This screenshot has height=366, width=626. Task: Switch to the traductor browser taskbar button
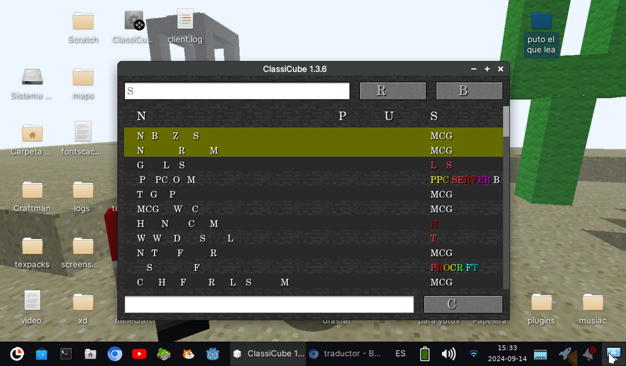point(345,353)
